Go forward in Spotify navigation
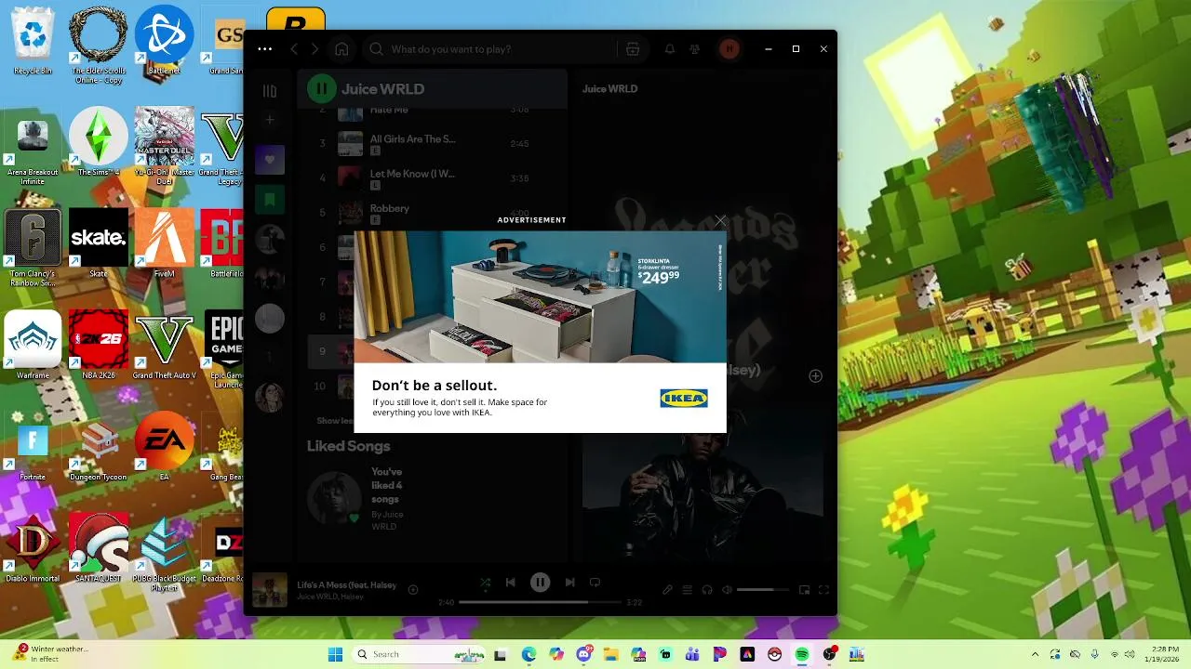The height and width of the screenshot is (669, 1191). click(314, 49)
